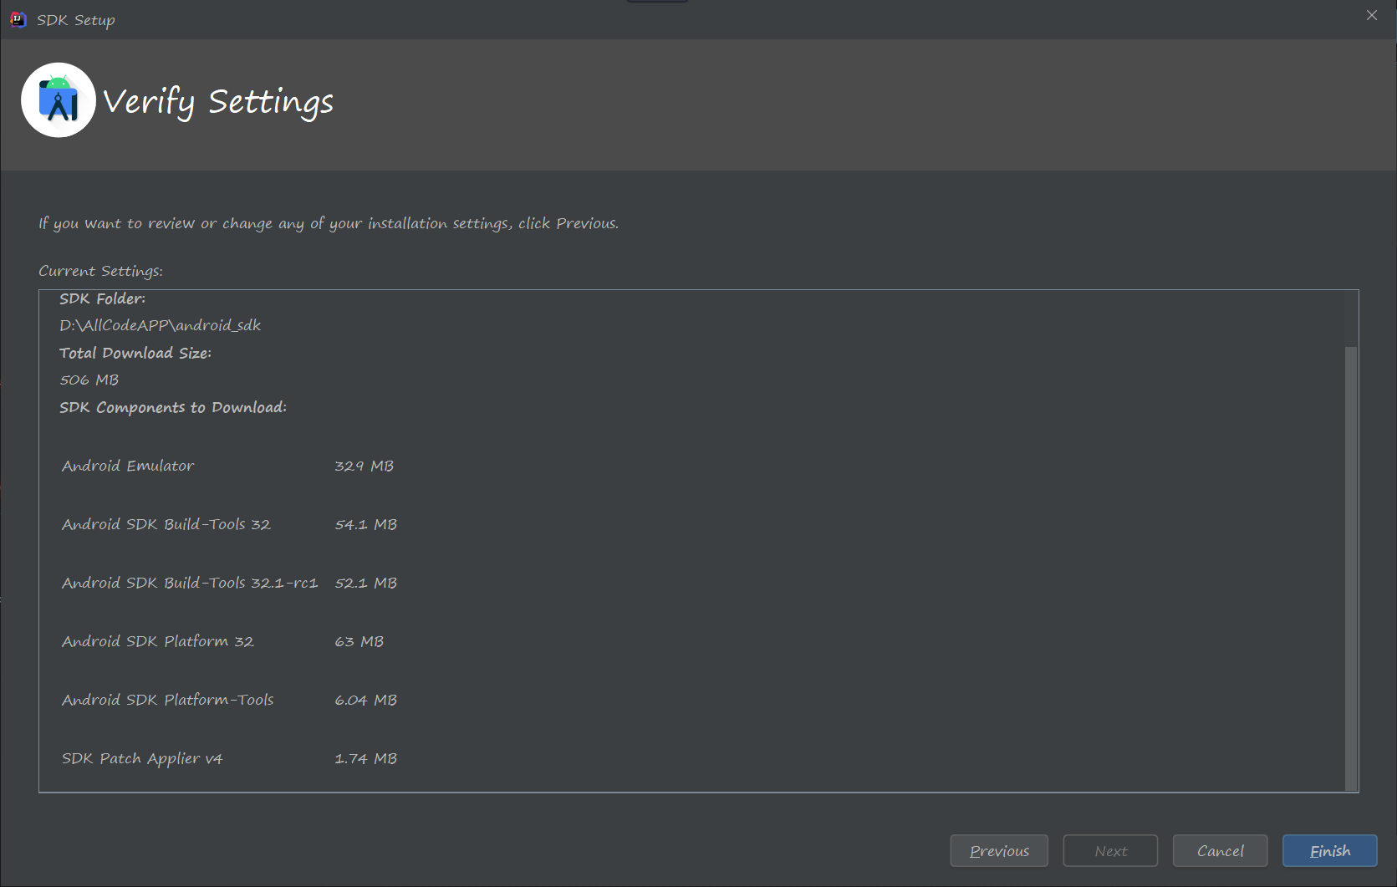Click the 6.04 MB size value
This screenshot has height=887, width=1397.
(x=366, y=700)
